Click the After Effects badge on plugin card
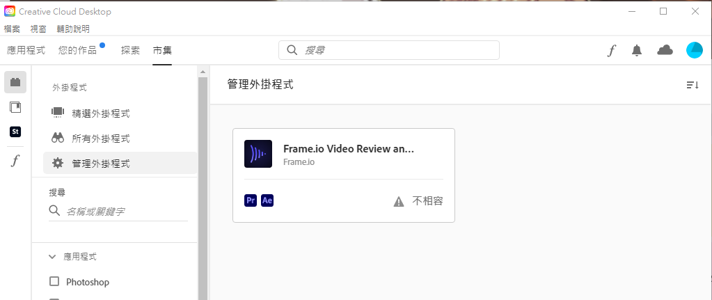 (267, 200)
